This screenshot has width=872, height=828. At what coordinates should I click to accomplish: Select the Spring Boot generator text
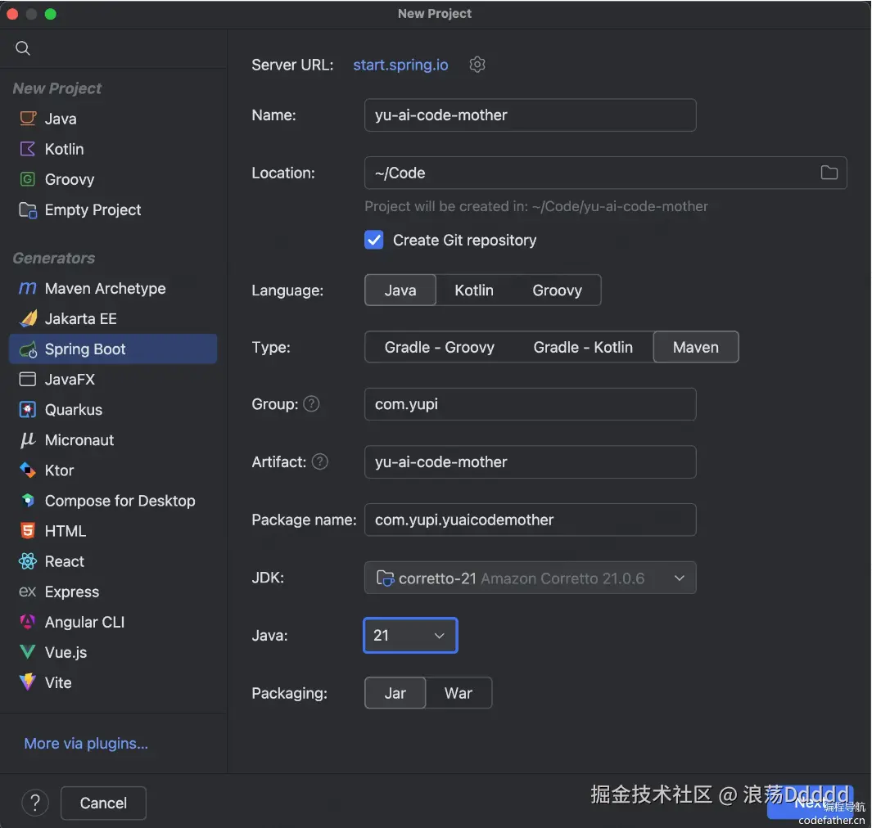(x=85, y=349)
